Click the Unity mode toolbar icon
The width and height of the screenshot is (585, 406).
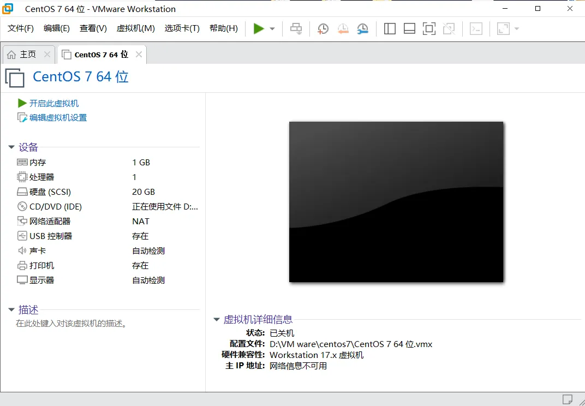coord(449,29)
